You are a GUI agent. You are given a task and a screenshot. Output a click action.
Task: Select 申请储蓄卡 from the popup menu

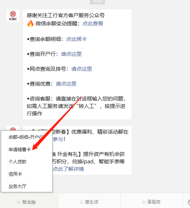20,150
